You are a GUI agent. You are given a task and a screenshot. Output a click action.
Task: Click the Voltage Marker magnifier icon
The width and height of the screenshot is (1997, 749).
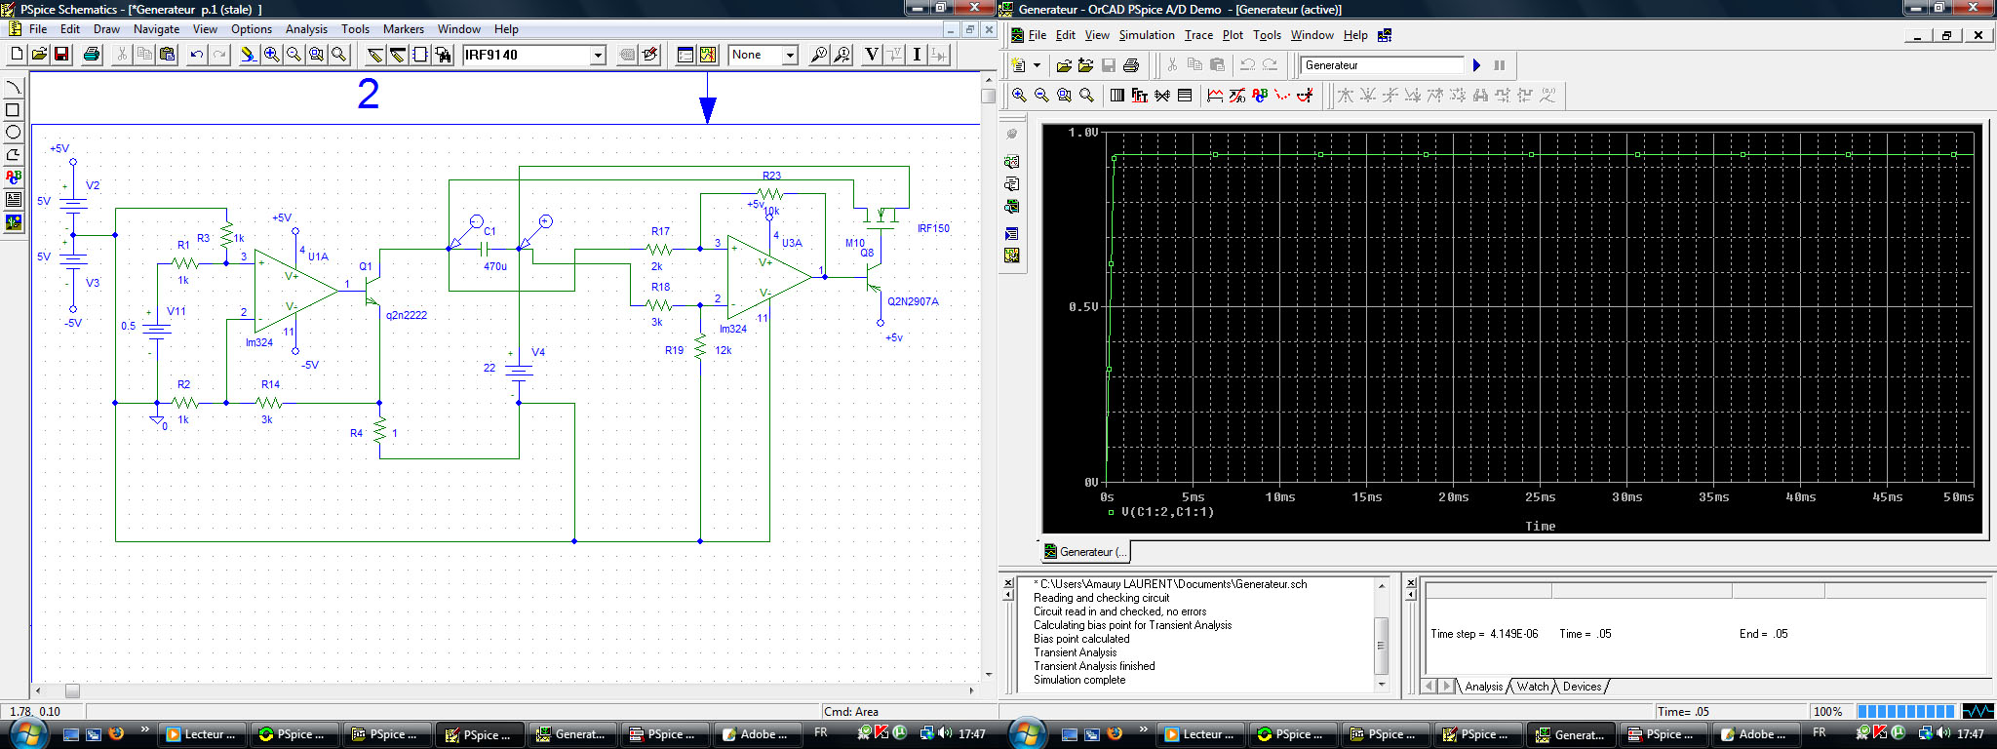[819, 56]
